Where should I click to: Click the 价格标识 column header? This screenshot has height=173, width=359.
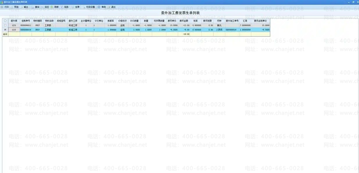[123, 21]
